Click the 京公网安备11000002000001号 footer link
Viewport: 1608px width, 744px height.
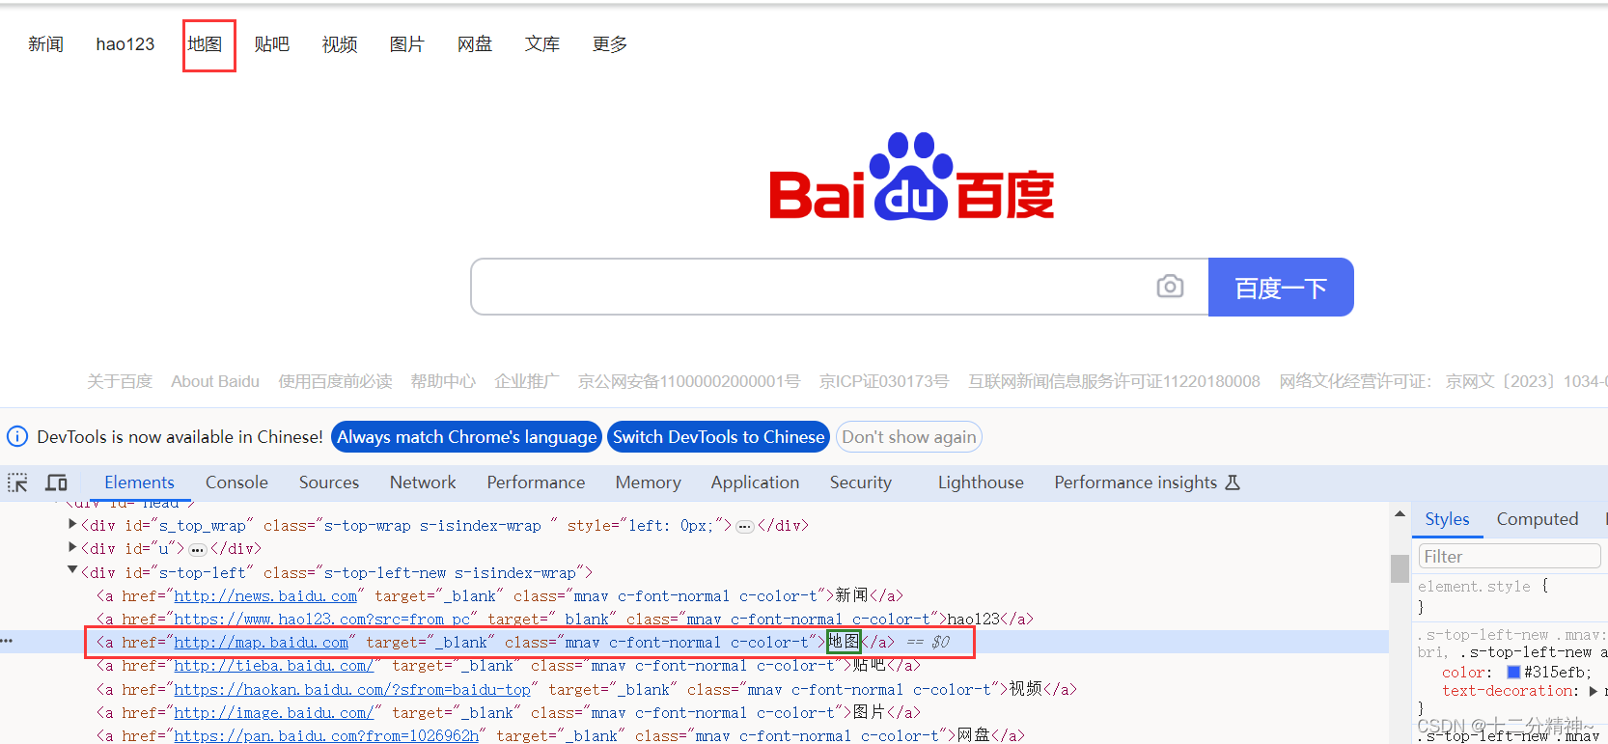689,381
